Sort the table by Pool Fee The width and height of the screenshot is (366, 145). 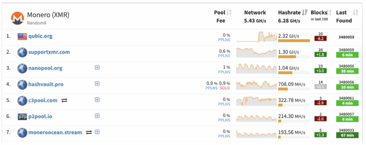[229, 13]
